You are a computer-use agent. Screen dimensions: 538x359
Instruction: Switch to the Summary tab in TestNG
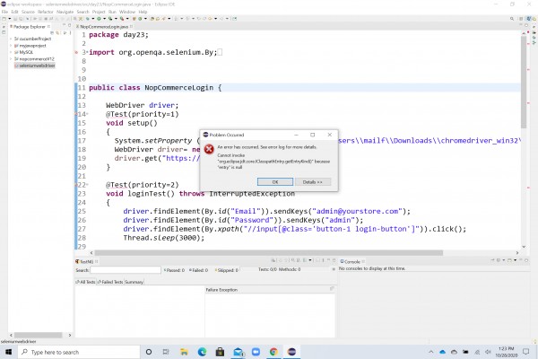[x=134, y=282]
